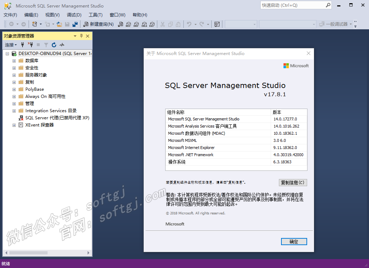Expand the PolyBase folder

[x=14, y=89]
